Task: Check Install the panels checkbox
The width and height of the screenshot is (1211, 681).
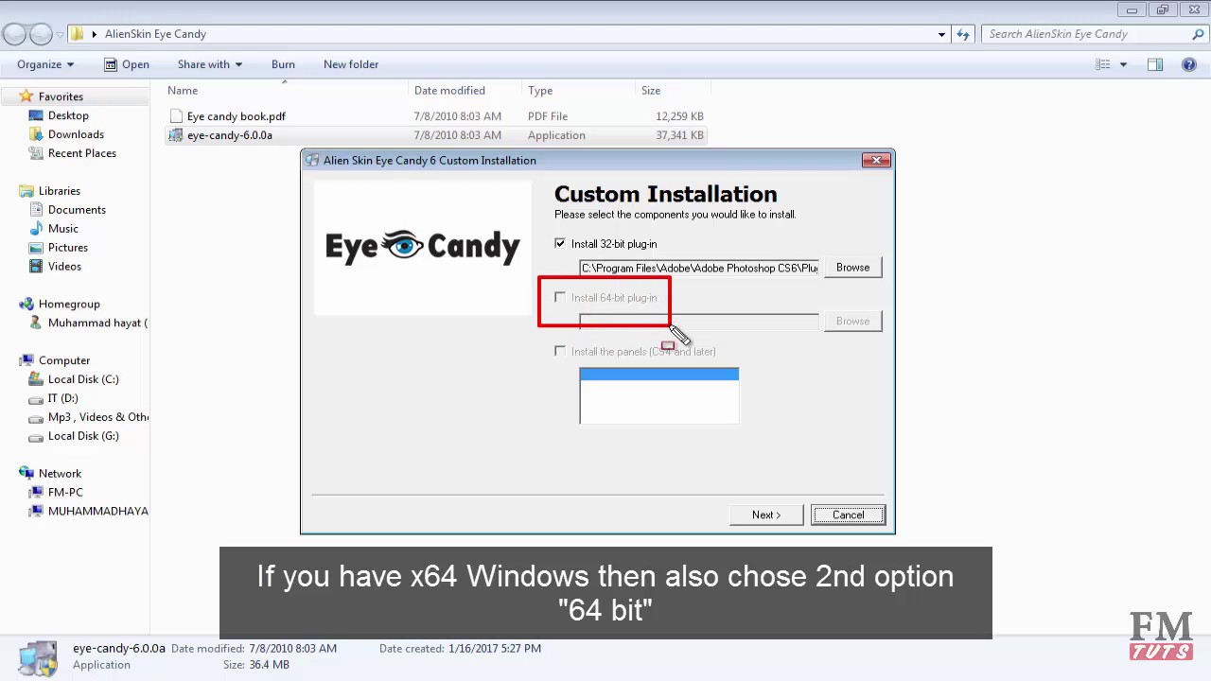Action: point(560,351)
